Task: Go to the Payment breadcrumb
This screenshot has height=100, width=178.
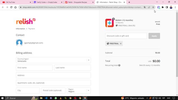Action: [31, 29]
